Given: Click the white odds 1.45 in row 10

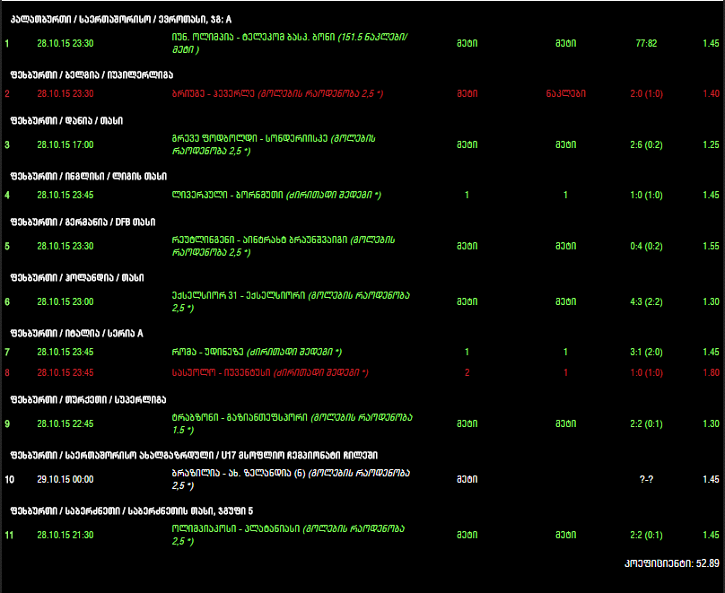Looking at the screenshot, I should 711,479.
